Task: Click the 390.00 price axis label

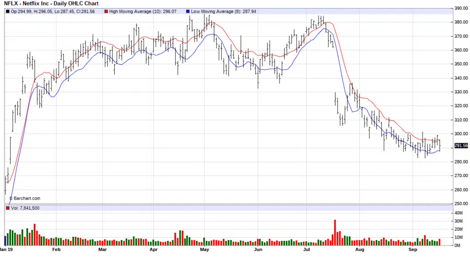Action: [460, 8]
